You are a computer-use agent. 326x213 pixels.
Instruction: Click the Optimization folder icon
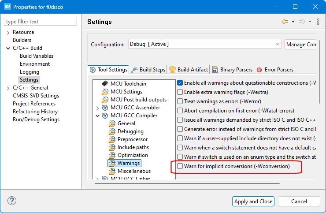click(x=112, y=155)
